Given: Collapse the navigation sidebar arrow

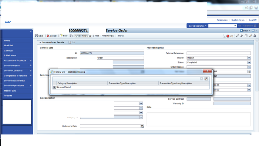Looking at the screenshot, I should pos(31,31).
